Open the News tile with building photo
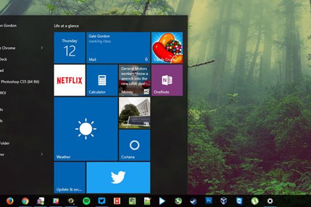The image size is (311, 207). click(135, 113)
